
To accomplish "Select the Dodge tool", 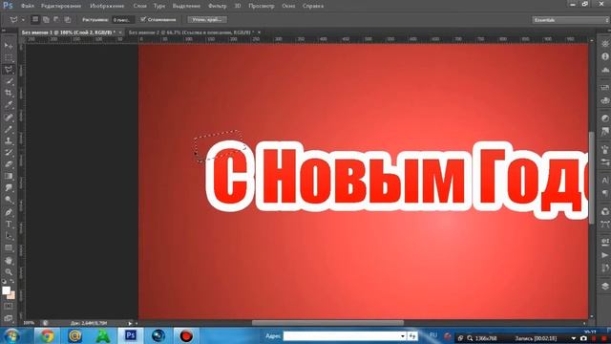I will point(9,200).
